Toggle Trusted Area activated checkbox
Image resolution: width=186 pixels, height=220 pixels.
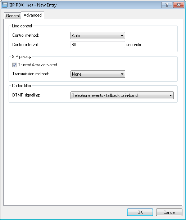15,65
